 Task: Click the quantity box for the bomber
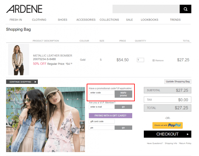coord(140,60)
